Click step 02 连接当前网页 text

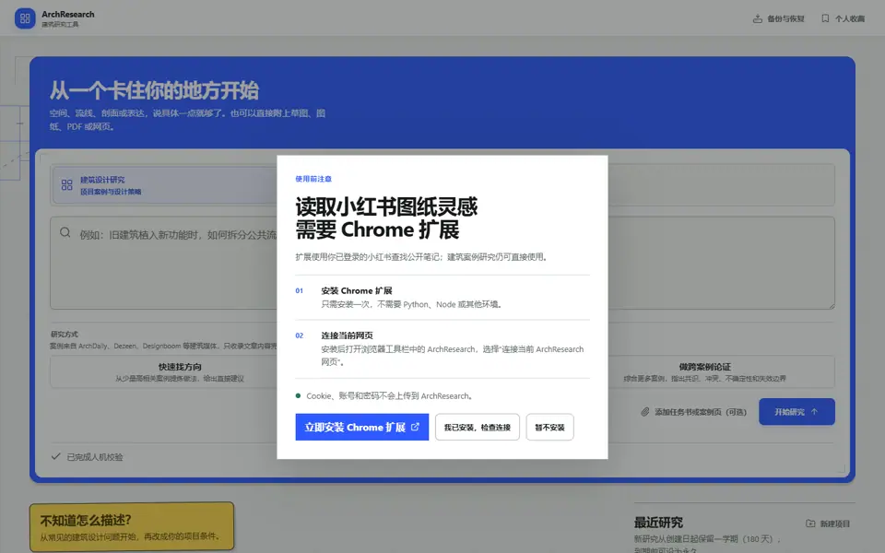(x=348, y=335)
